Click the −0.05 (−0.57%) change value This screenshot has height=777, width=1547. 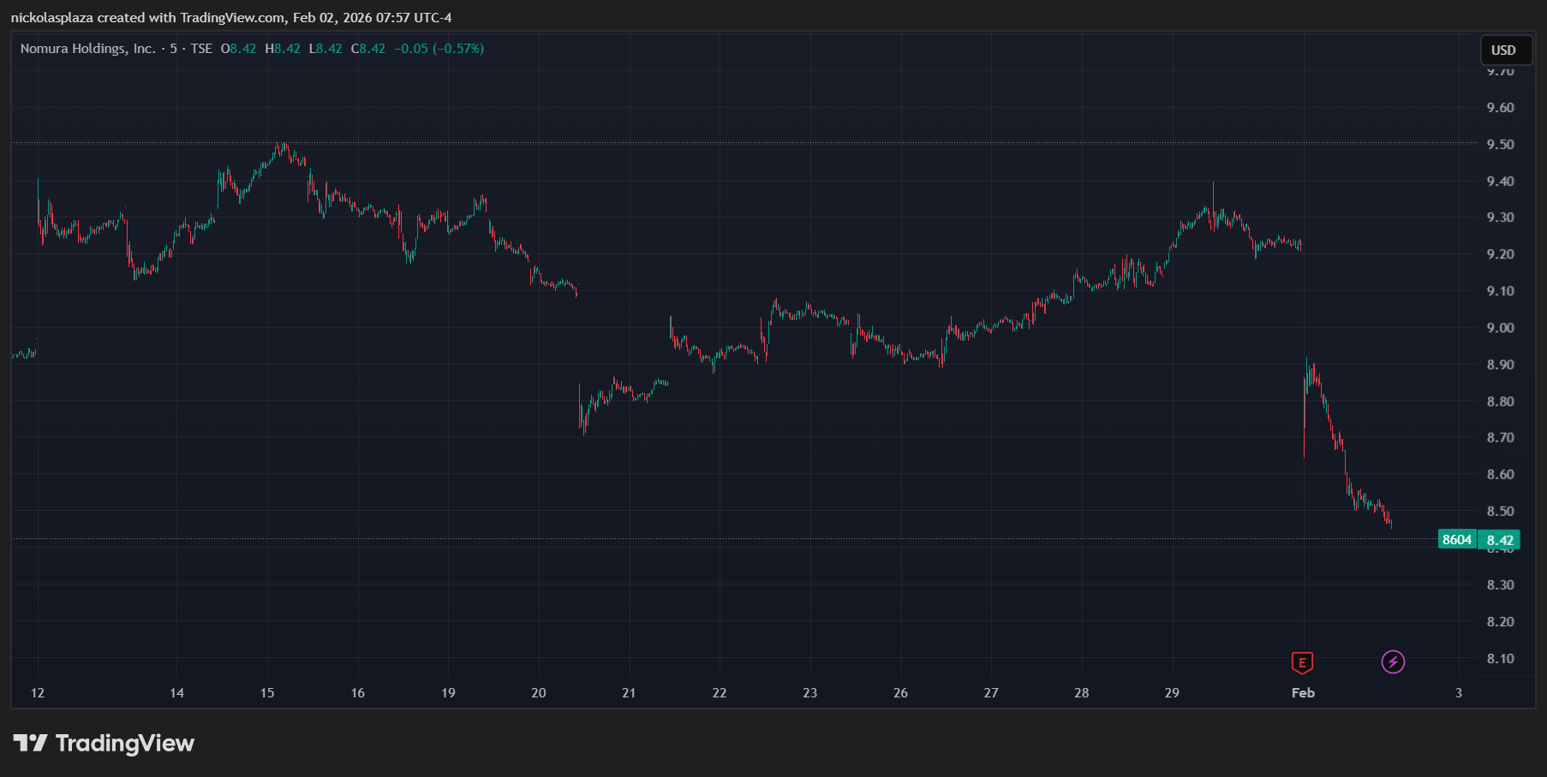pos(439,49)
